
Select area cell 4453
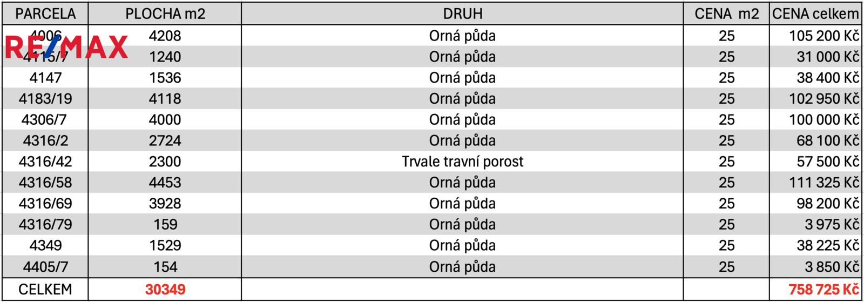[x=165, y=183]
